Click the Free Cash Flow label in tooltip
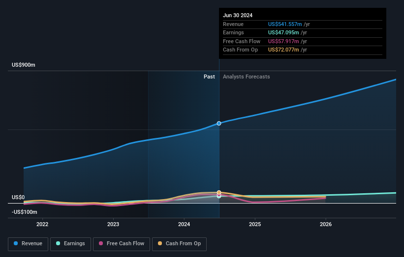 [x=242, y=41]
